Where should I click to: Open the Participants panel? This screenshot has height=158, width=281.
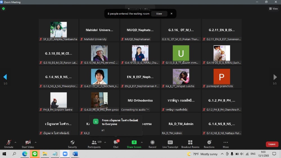click(94, 143)
